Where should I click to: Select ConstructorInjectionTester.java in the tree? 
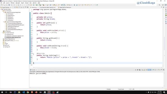coord(15,23)
